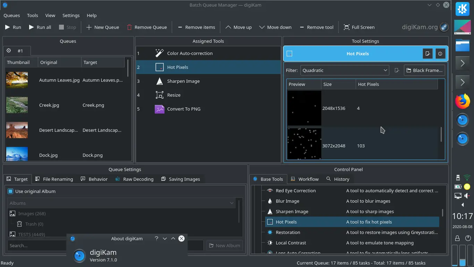Click the New Album button

pos(225,245)
